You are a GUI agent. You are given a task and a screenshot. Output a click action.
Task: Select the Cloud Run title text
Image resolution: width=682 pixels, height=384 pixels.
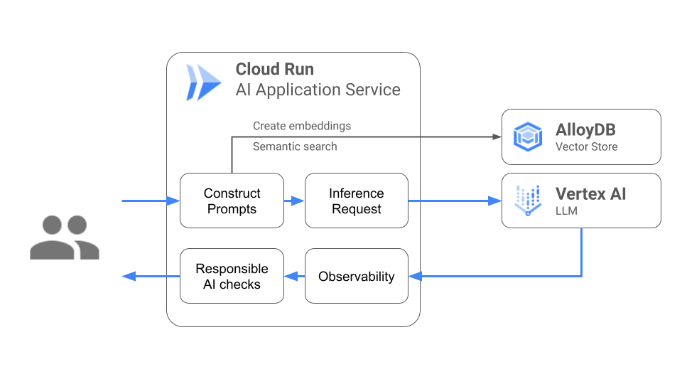(x=274, y=70)
